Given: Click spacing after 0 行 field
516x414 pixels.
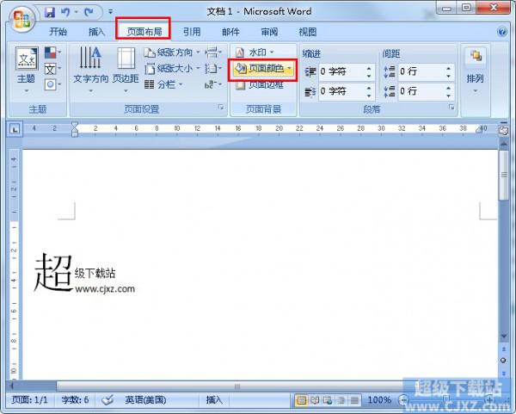Looking at the screenshot, I should pos(421,91).
